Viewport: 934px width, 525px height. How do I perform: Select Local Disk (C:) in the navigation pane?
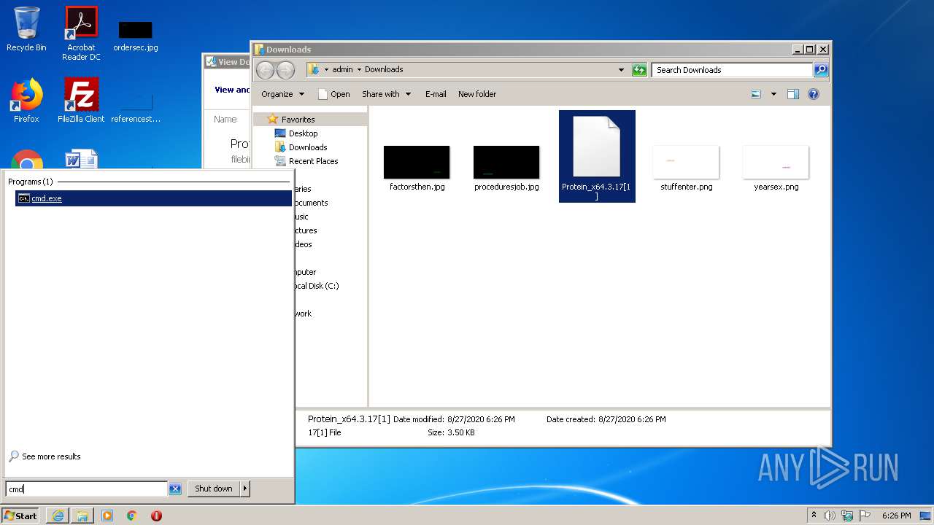click(x=317, y=286)
